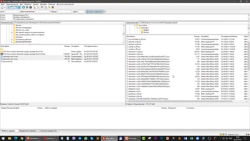Disconnect from the current server
250x141 pixels.
point(34,7)
